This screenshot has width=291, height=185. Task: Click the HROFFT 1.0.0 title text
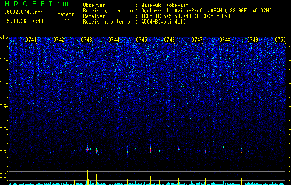pyautogui.click(x=37, y=4)
